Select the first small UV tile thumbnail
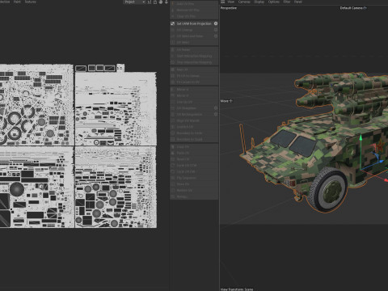 click(x=81, y=68)
